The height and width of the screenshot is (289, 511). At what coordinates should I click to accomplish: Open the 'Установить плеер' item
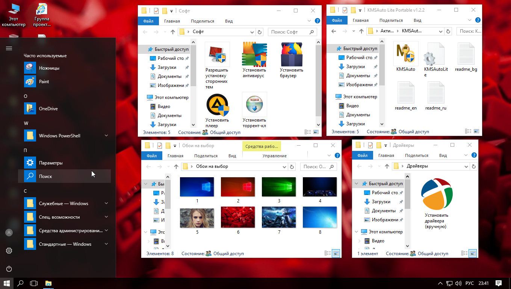[217, 110]
